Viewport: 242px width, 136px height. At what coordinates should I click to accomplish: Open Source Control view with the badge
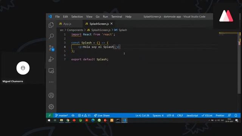[51, 48]
